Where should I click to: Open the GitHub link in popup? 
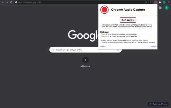coord(153,46)
